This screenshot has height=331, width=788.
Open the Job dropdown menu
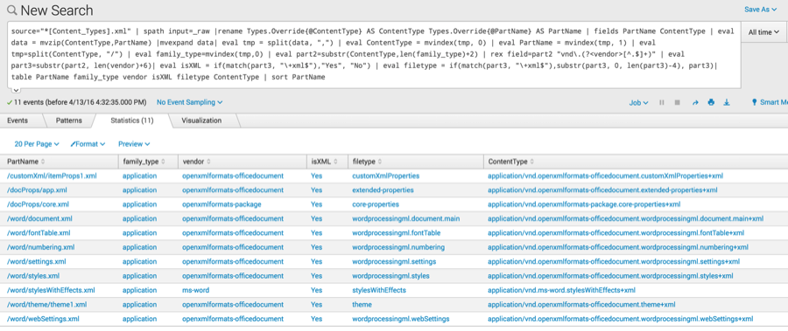[x=638, y=102]
